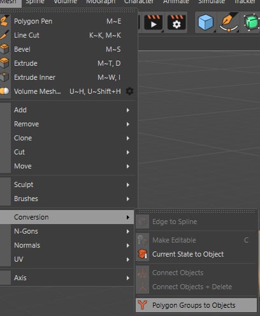The height and width of the screenshot is (316, 260).
Task: Select the highlighted Conversion submenu item
Action: pos(67,217)
